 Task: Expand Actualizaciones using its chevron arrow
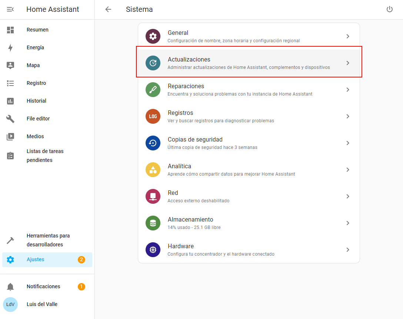[x=347, y=63]
